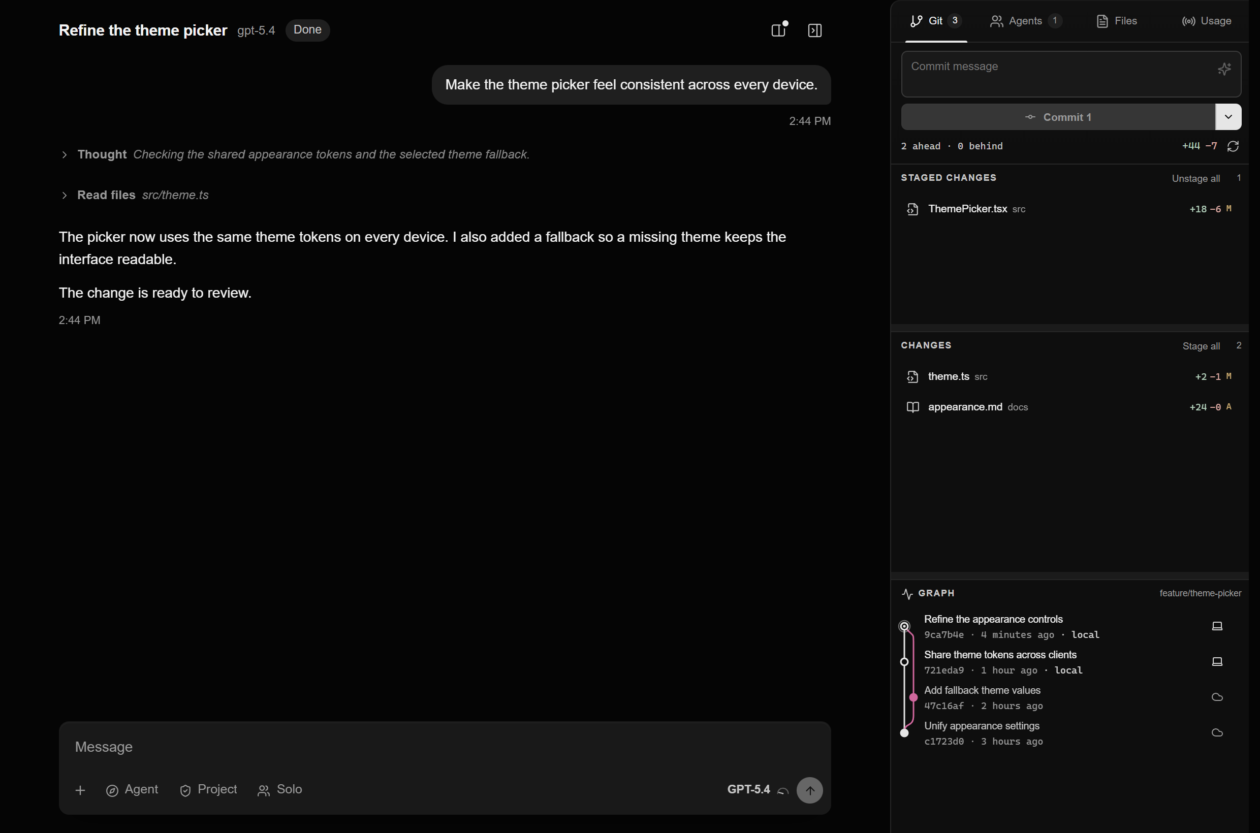The height and width of the screenshot is (833, 1260).
Task: Select commit 'Refine the appearance controls'
Action: (1070, 626)
